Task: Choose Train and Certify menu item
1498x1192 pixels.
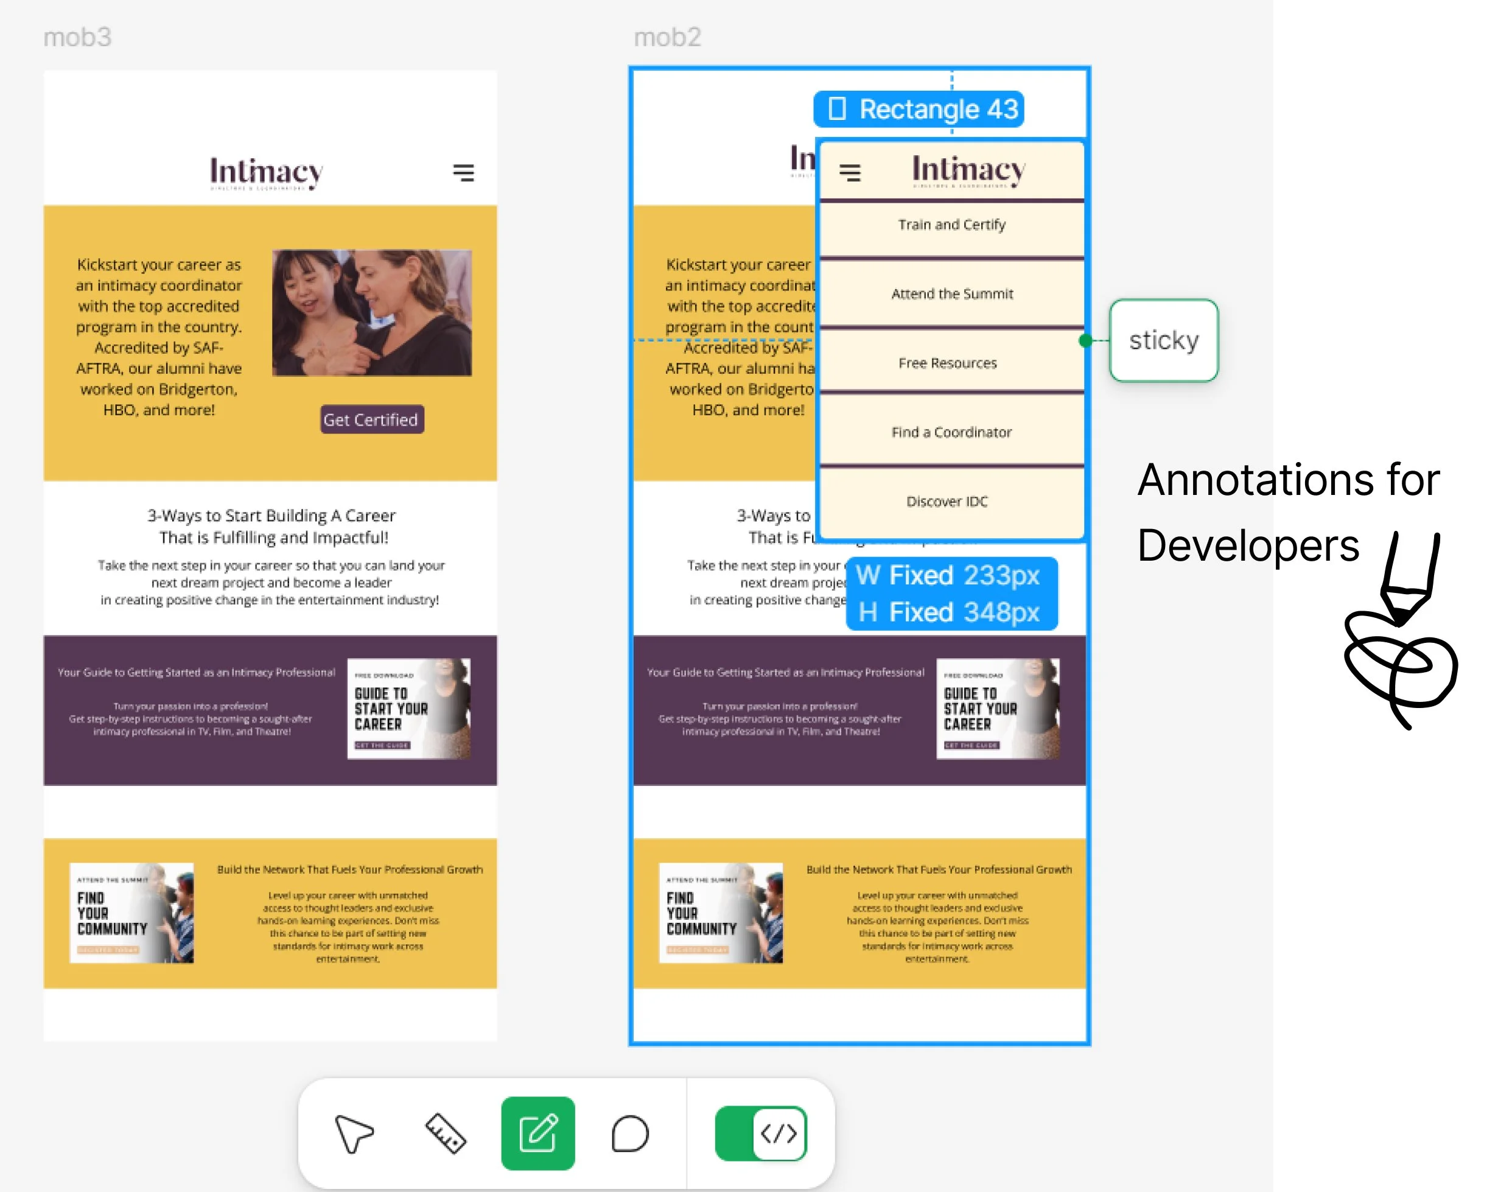Action: click(x=951, y=225)
